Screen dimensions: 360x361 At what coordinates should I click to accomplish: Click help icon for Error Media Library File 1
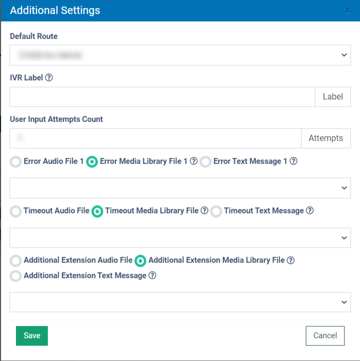(194, 162)
